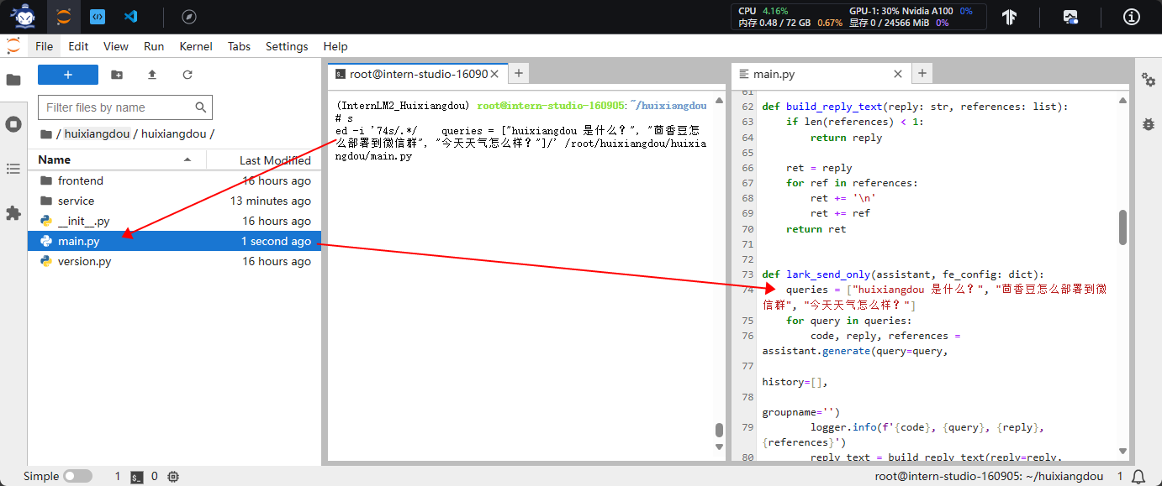Open the Kernel menu
1162x486 pixels.
coord(196,46)
